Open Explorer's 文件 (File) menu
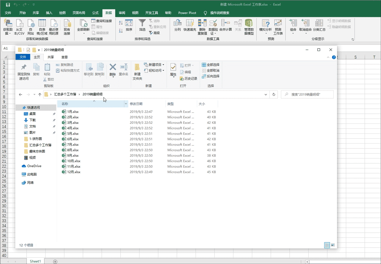Image resolution: width=381 pixels, height=264 pixels. [23, 57]
